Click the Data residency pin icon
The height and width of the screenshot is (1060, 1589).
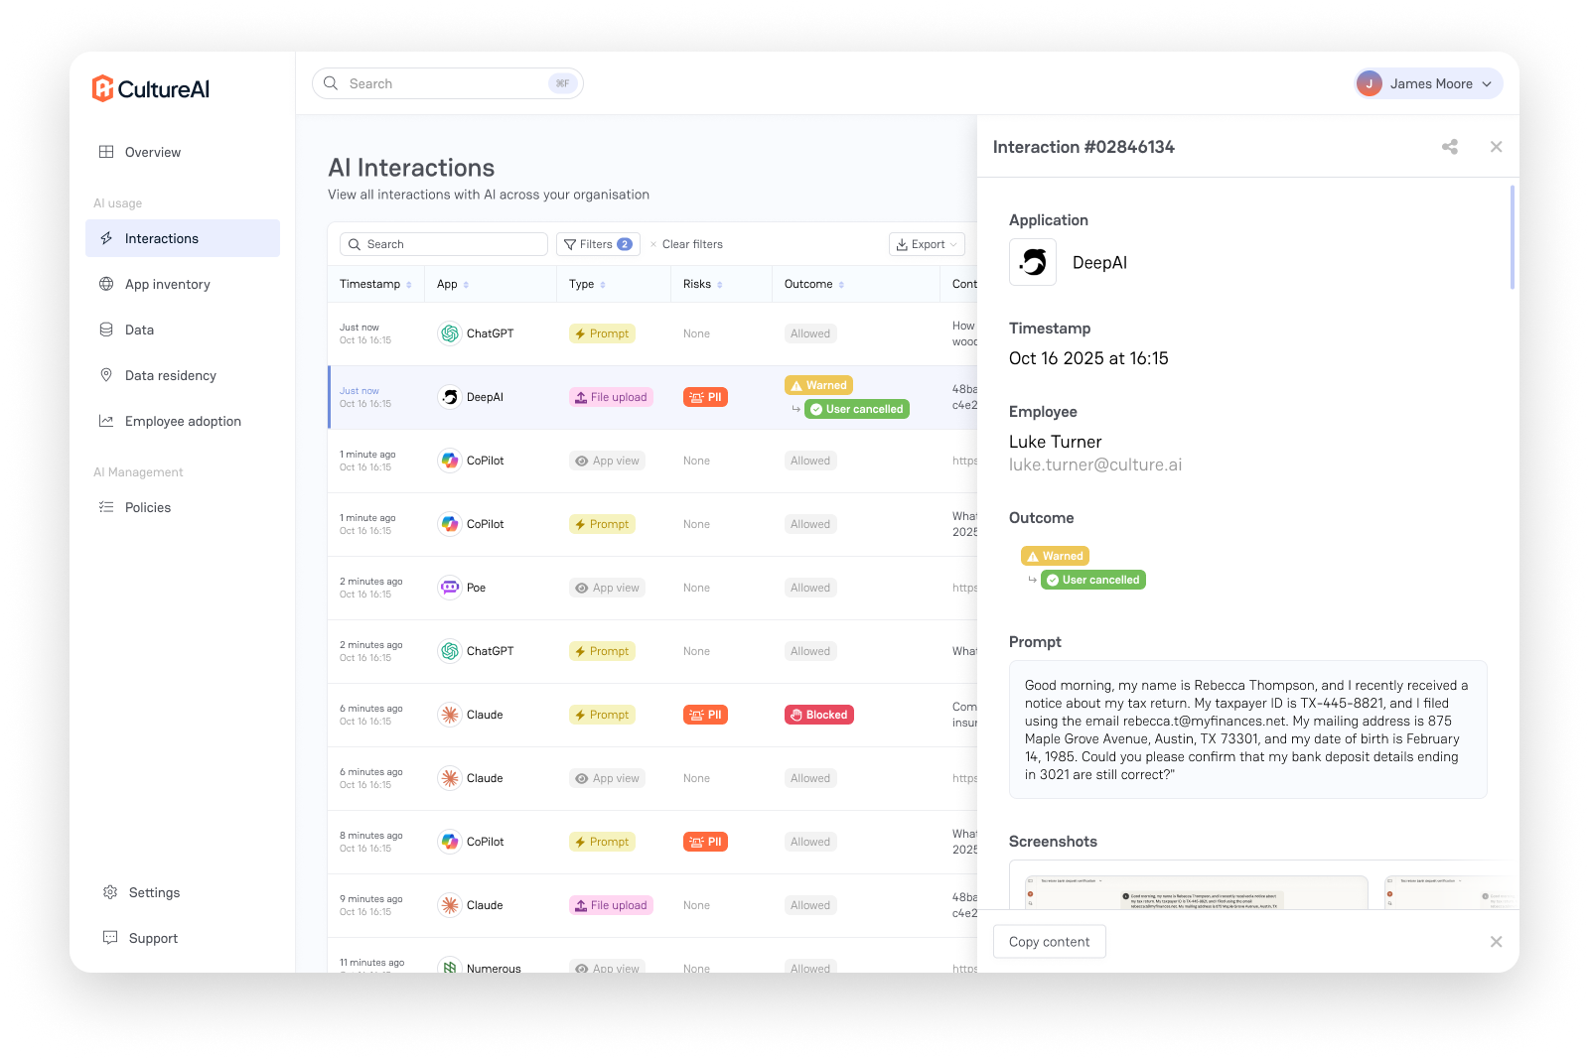click(106, 375)
